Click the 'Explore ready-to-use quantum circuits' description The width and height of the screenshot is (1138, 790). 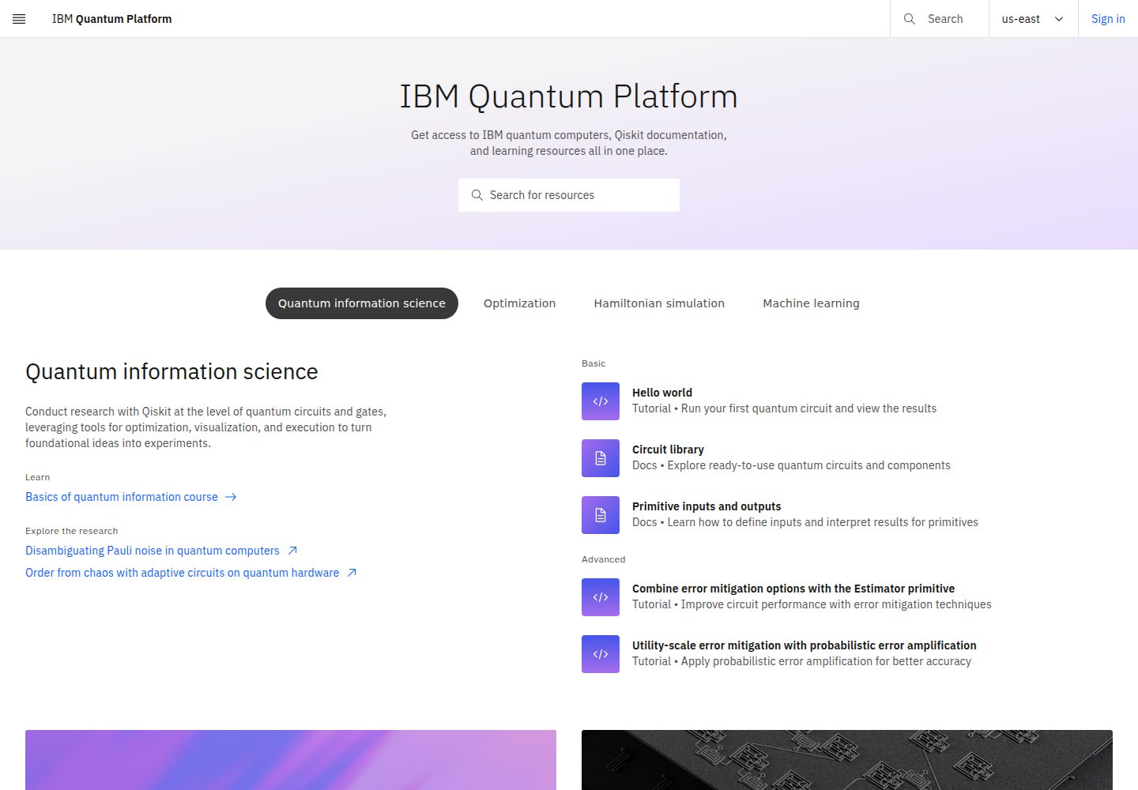(x=808, y=465)
